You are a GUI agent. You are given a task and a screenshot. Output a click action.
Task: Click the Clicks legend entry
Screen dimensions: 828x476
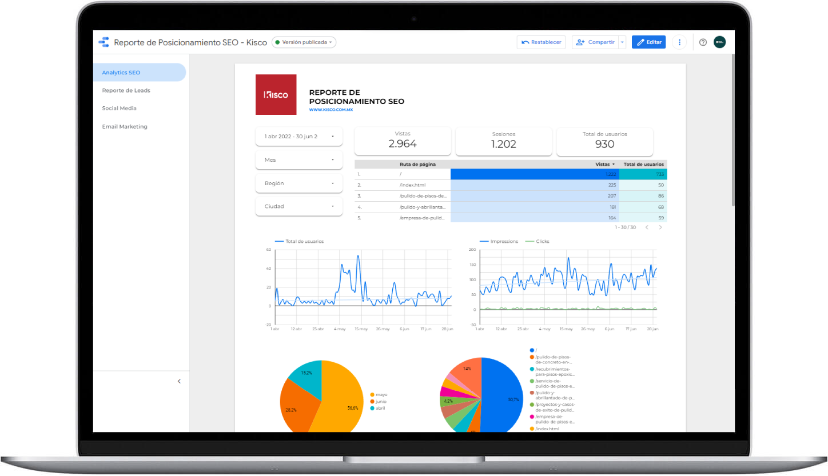(x=537, y=242)
